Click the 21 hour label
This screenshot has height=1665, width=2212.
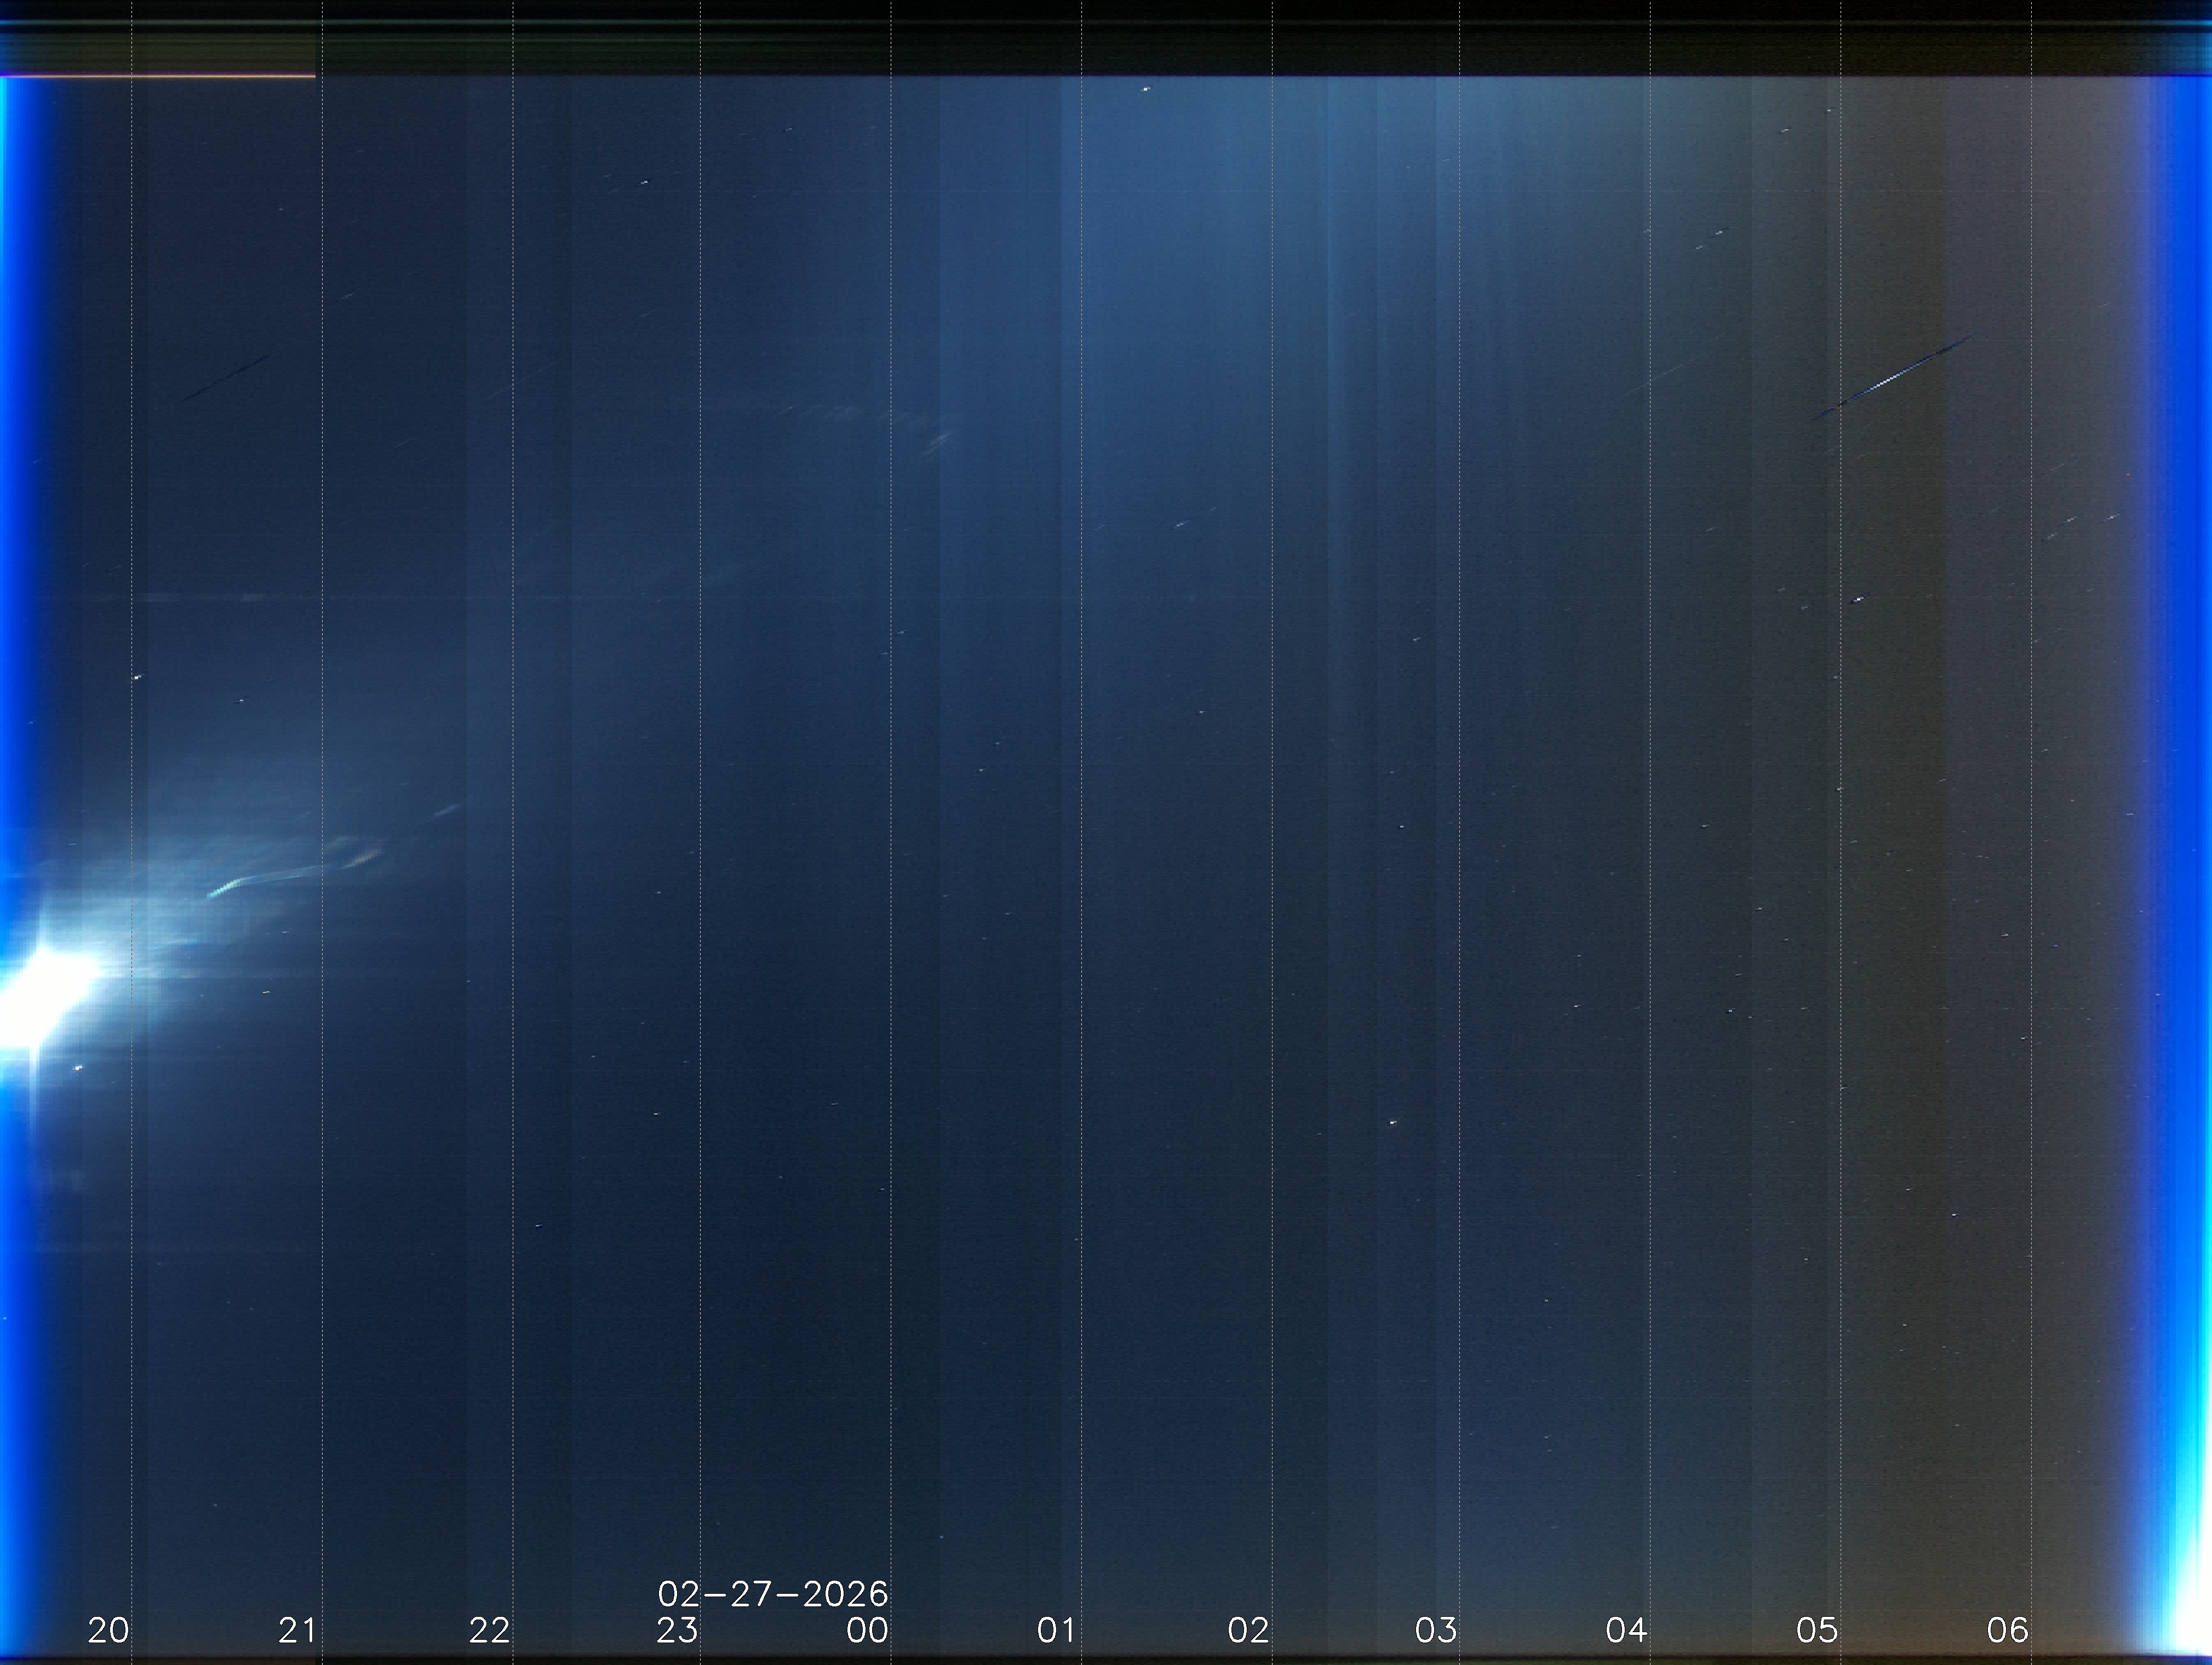point(298,1631)
